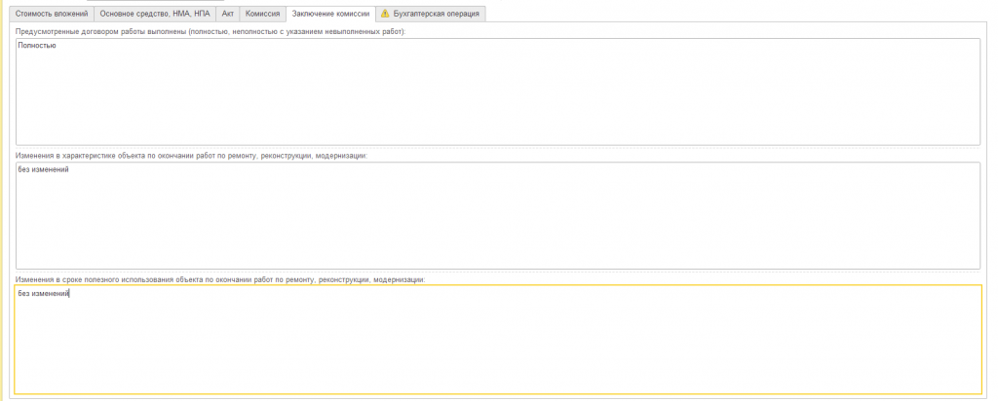Select the Заключение комиссии tab
Viewport: 998px width, 401px height.
pos(330,14)
